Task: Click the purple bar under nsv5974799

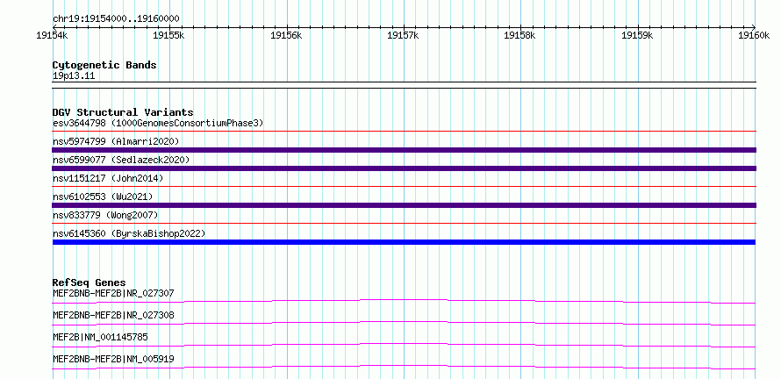Action: click(x=404, y=150)
